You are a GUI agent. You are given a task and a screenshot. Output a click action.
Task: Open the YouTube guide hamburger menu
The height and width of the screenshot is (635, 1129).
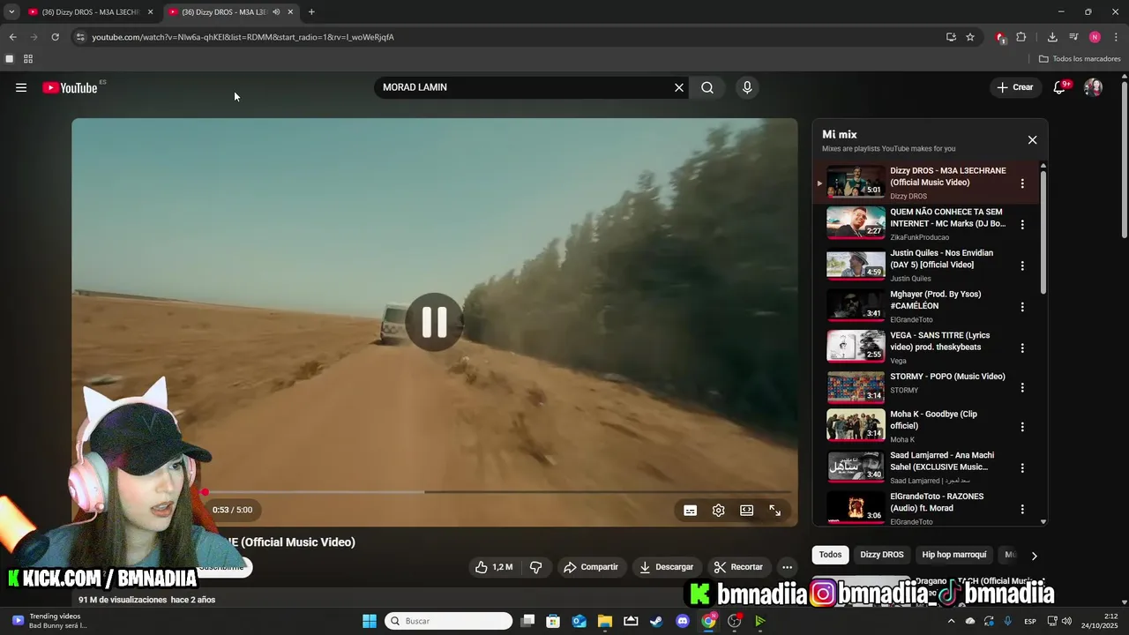point(21,87)
